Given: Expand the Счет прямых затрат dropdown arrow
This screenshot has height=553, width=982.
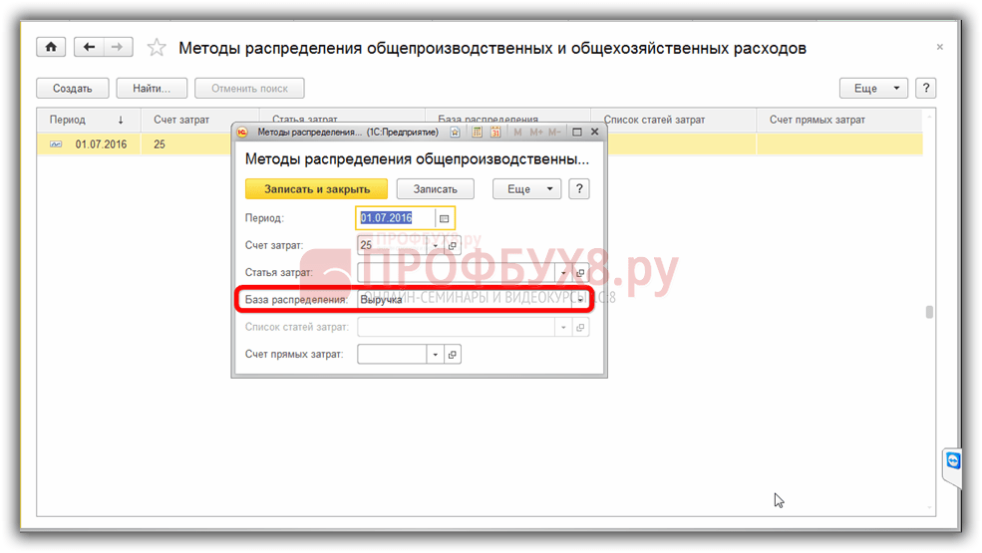Looking at the screenshot, I should click(x=436, y=355).
